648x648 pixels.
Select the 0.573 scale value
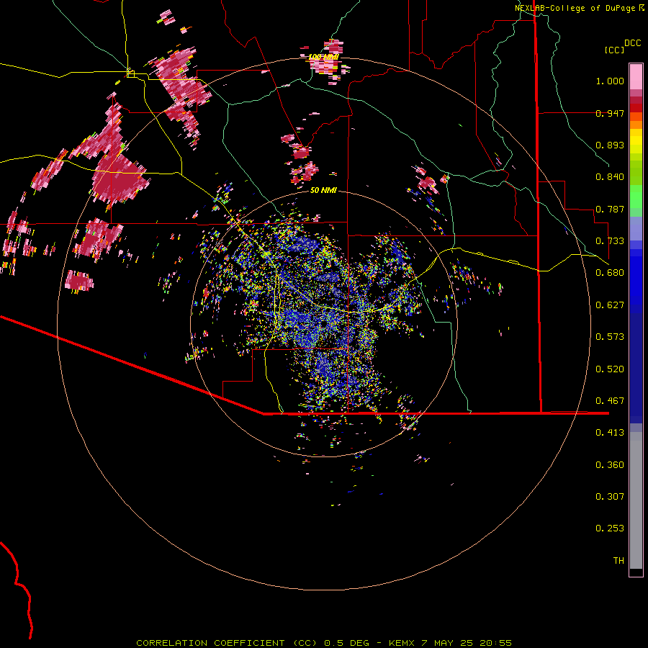[610, 337]
